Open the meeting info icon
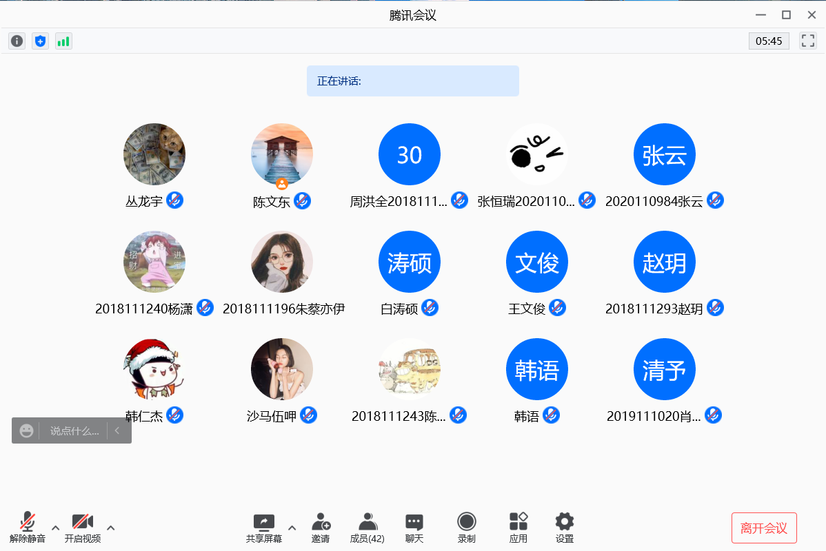The image size is (826, 551). 17,41
